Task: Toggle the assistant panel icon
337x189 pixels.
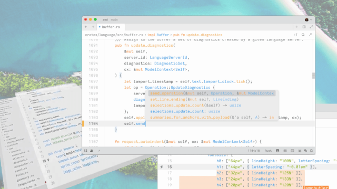Action: [300, 151]
